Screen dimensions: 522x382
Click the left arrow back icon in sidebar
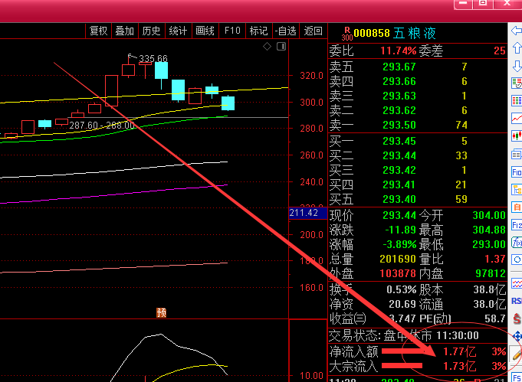pyautogui.click(x=517, y=31)
